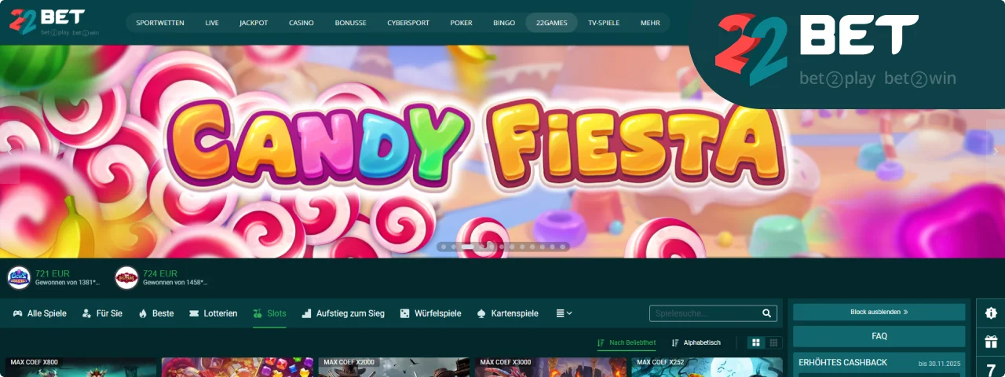The height and width of the screenshot is (377, 1005).
Task: Switch to small grid view
Action: 773,343
